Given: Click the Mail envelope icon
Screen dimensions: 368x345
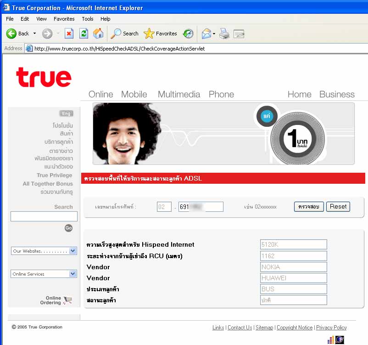Looking at the screenshot, I should 206,34.
